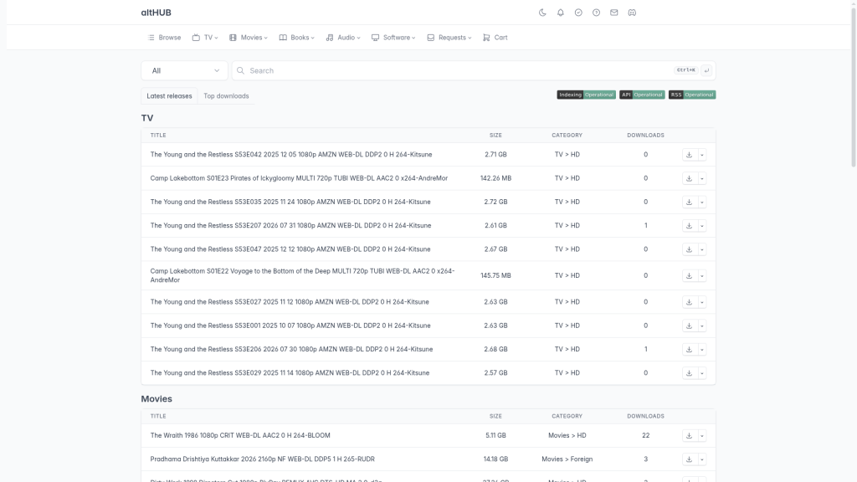Download Pradhama Drishtiya Kuttakkar release
The image size is (857, 482).
point(690,459)
